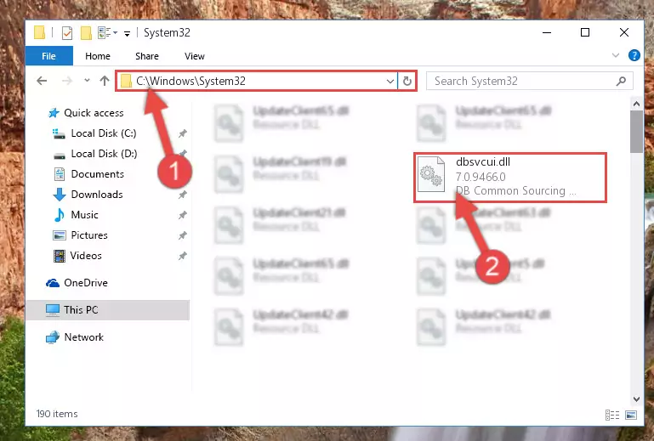Image resolution: width=654 pixels, height=441 pixels.
Task: Click the scrollbar up arrow
Action: 636,104
